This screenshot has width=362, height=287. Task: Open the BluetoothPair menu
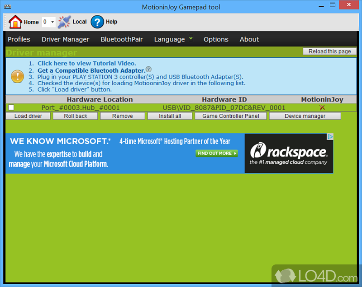(x=122, y=39)
